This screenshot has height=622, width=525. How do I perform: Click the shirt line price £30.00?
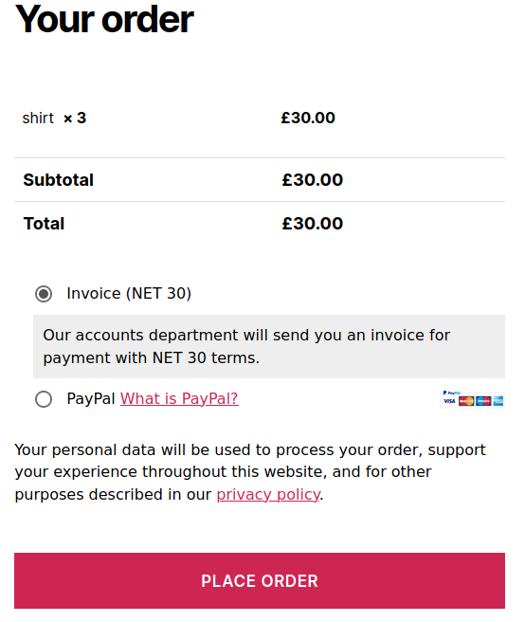click(x=308, y=118)
